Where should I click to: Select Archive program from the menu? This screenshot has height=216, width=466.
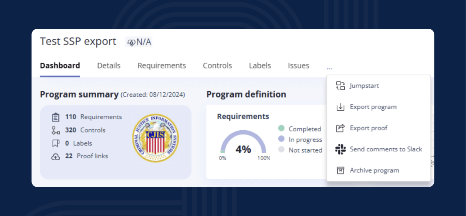click(374, 170)
